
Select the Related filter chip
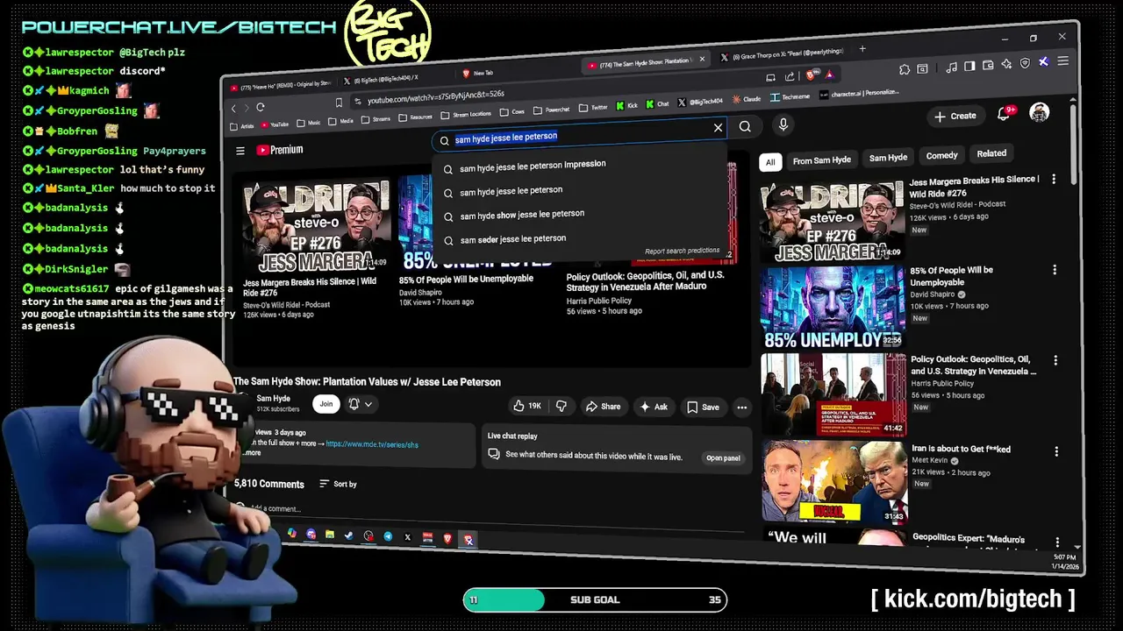(991, 153)
